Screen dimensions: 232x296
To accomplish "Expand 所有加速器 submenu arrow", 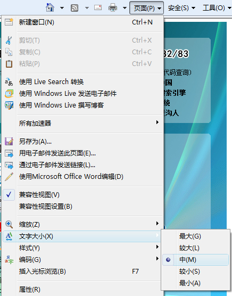I will tap(158, 122).
